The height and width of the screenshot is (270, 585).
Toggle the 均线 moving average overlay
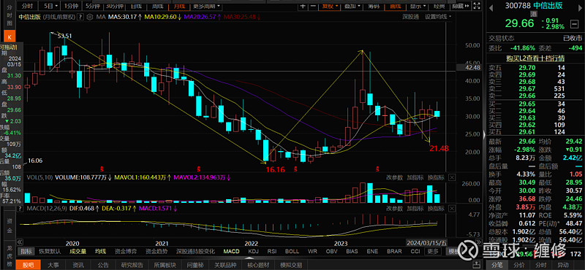click(100, 251)
